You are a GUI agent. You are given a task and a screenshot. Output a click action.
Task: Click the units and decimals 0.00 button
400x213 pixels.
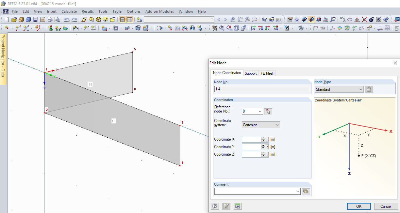pyautogui.click(x=238, y=206)
